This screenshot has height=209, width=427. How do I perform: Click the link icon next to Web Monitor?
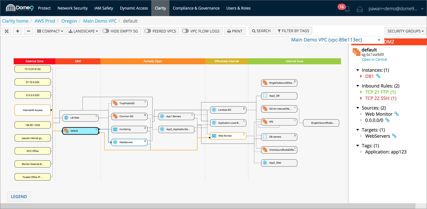pyautogui.click(x=396, y=114)
